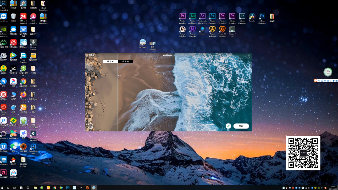Click the Open Photo (打开照片) option in AirMagic

coord(90,55)
